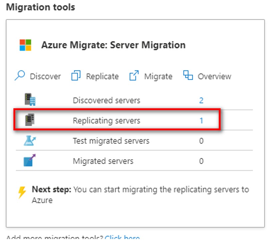Click the Discovered servers building icon
270x246 pixels.
[x=30, y=99]
